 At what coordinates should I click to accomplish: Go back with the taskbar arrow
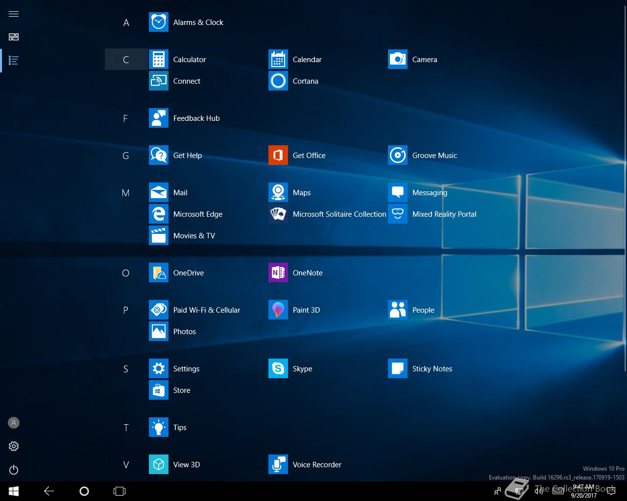pos(49,491)
